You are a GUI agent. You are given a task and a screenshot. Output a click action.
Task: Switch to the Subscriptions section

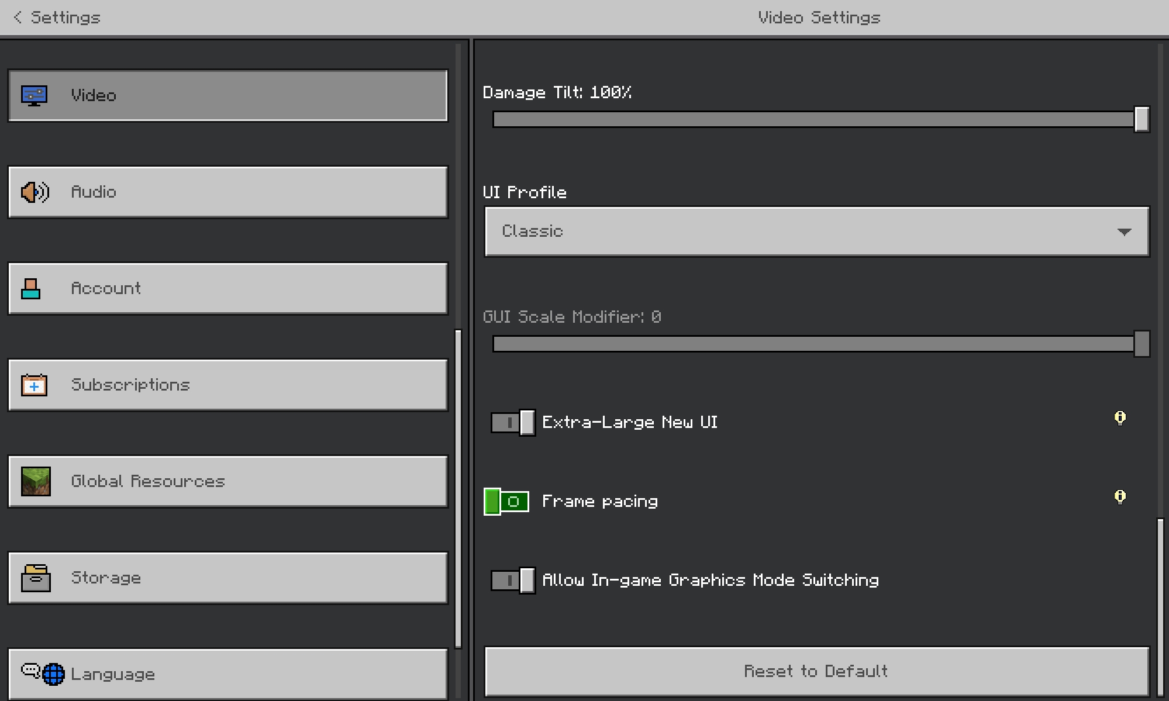pyautogui.click(x=228, y=385)
